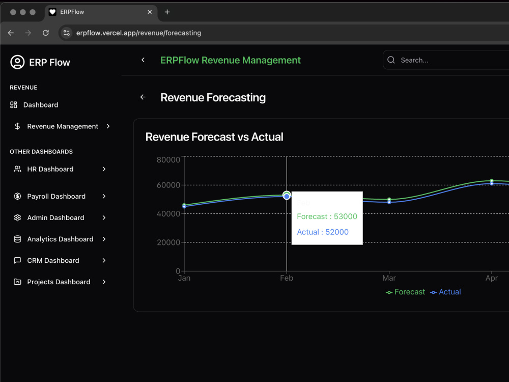Click the browser back navigation arrow
509x382 pixels.
click(11, 33)
